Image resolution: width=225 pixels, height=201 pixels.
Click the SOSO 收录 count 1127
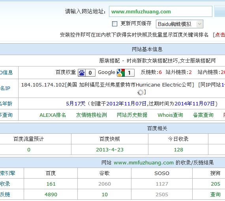[x=162, y=184]
